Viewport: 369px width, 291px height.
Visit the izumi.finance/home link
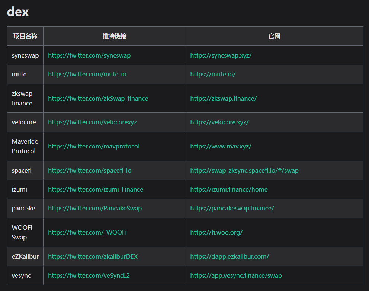(x=229, y=190)
